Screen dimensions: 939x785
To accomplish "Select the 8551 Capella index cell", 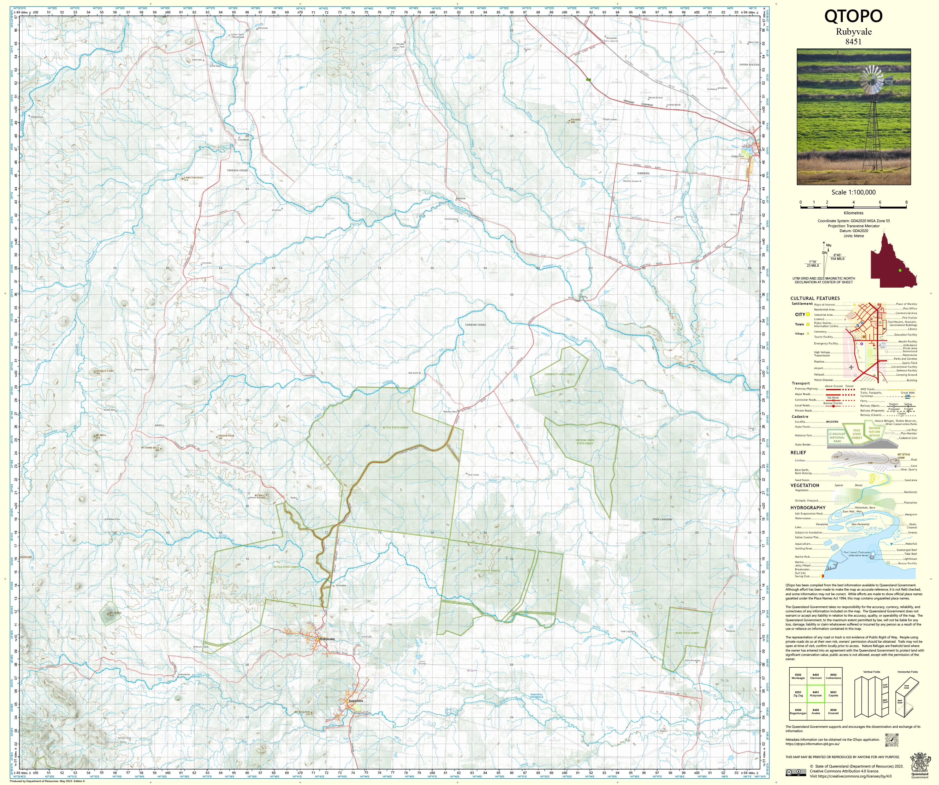I will tap(833, 694).
